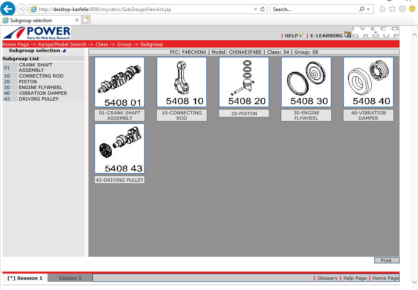Click the browser refresh icon
The image size is (418, 290).
click(x=262, y=9)
